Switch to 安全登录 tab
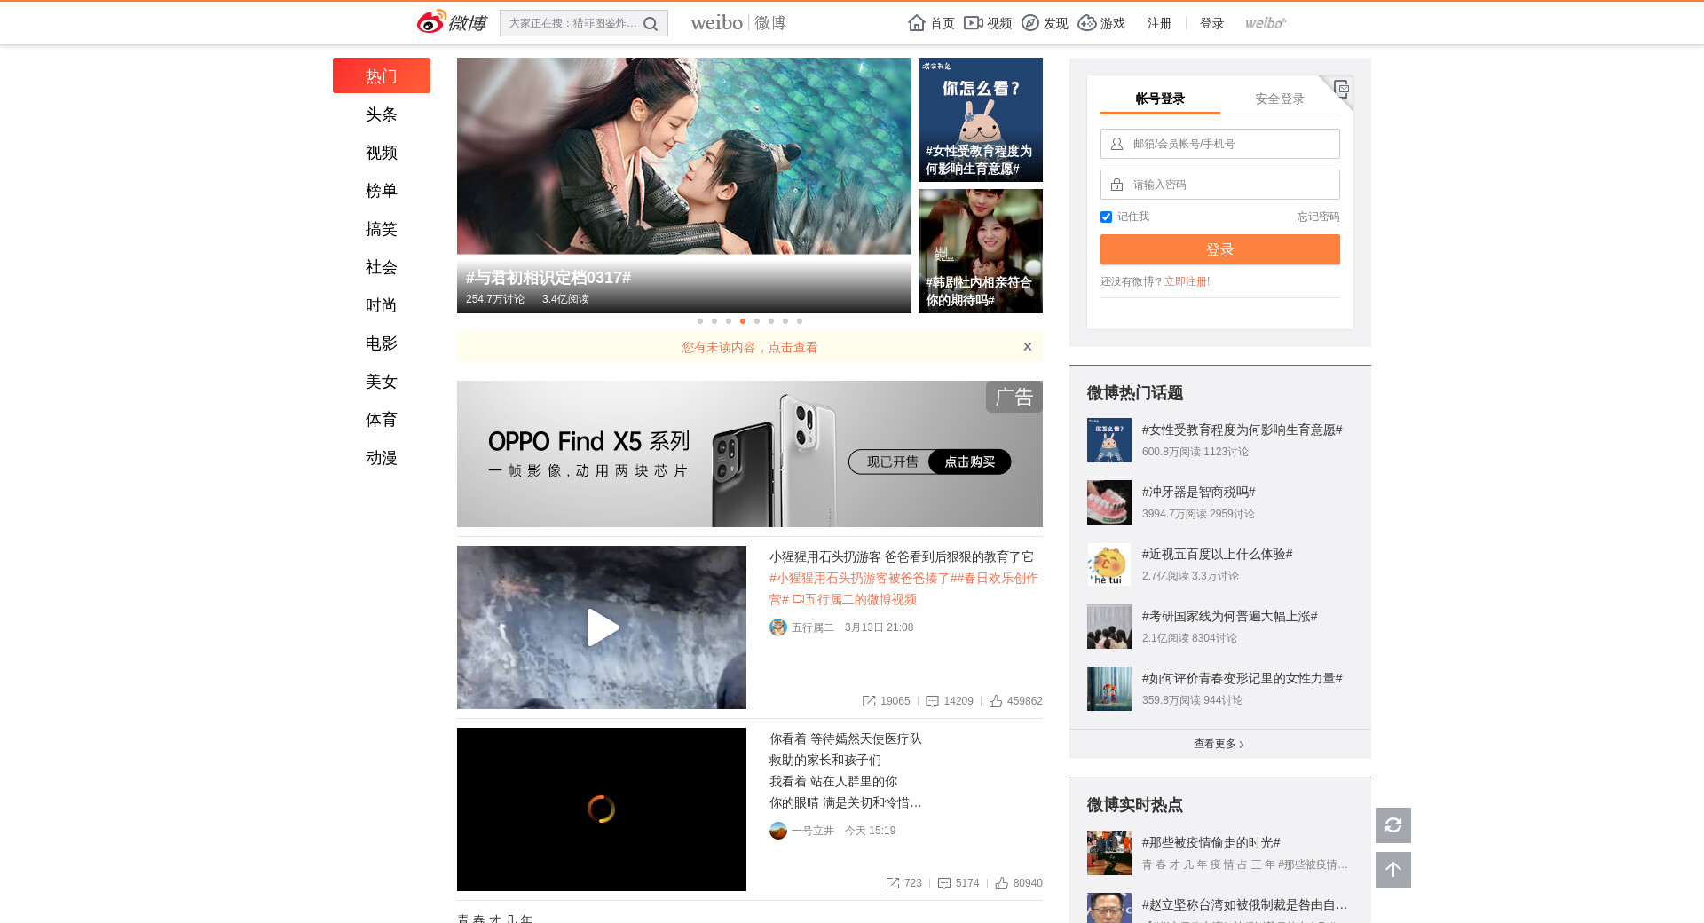 tap(1279, 99)
